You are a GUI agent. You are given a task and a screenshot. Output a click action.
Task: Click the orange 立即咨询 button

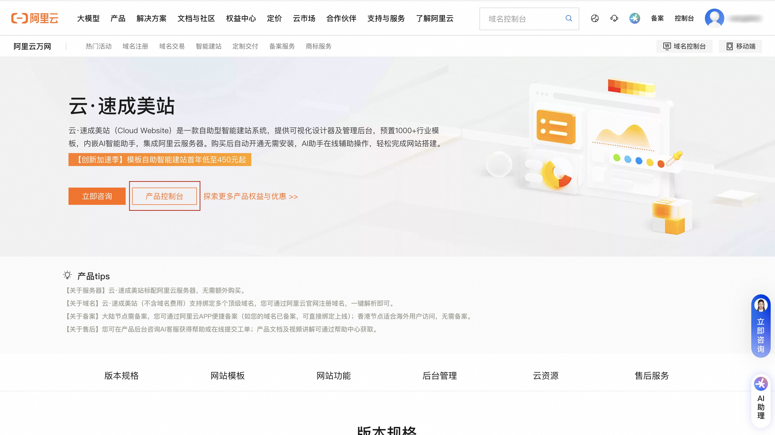tap(97, 196)
